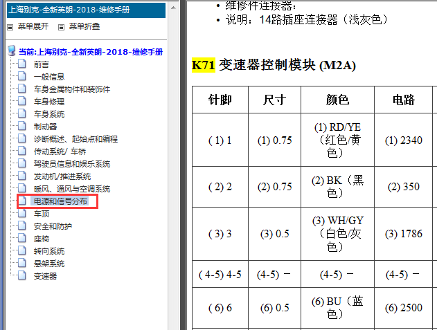Select 发动机/推进系统 entry
The height and width of the screenshot is (330, 437).
pyautogui.click(x=62, y=176)
